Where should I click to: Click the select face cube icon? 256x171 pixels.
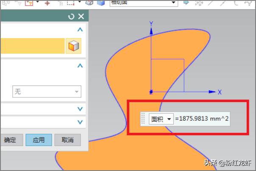(x=73, y=46)
